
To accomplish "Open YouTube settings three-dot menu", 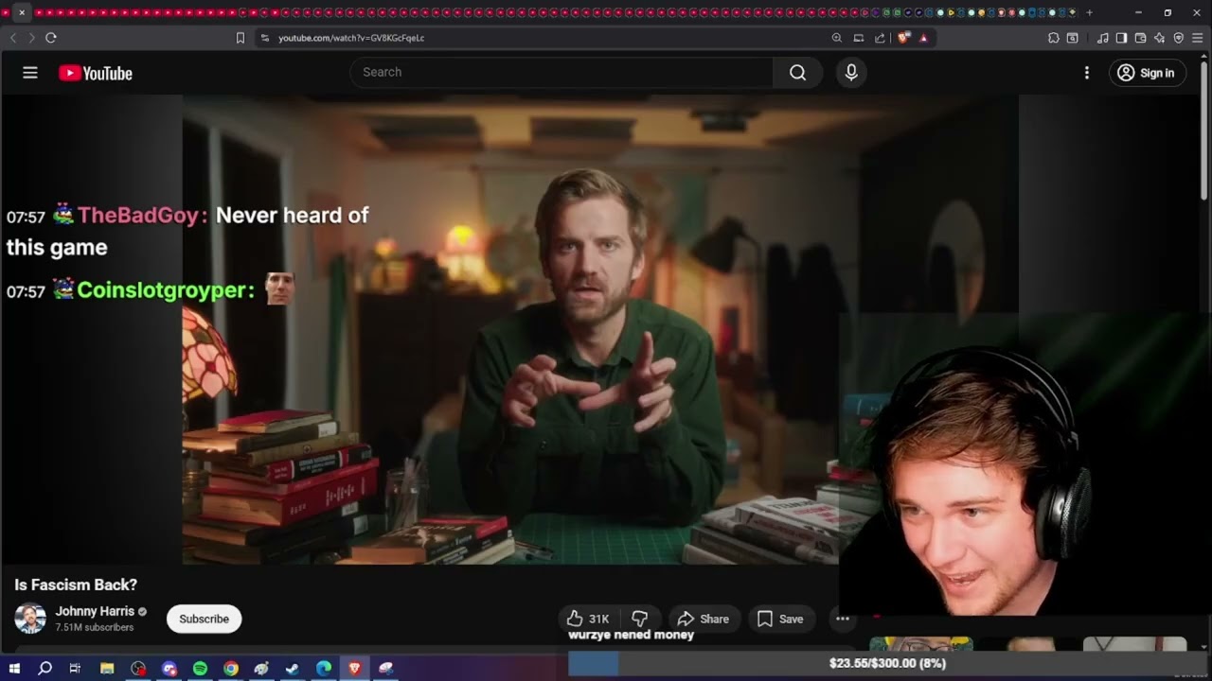I will click(x=1087, y=73).
